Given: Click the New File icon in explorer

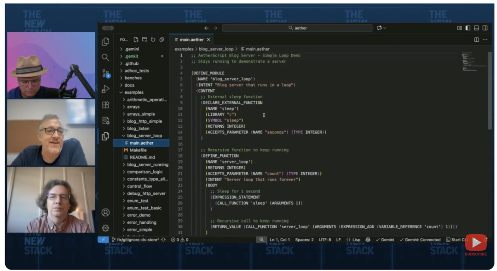Looking at the screenshot, I should click(136, 40).
